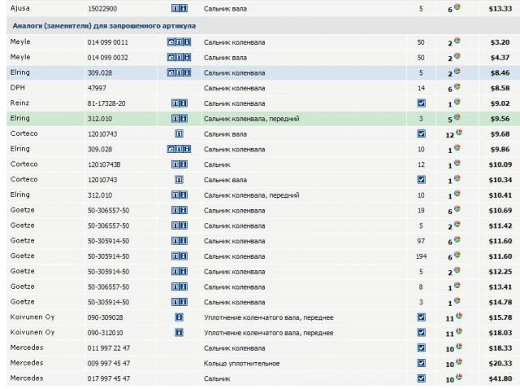This screenshot has height=389, width=520.
Task: Select the price '$18.03'
Action: (500, 333)
